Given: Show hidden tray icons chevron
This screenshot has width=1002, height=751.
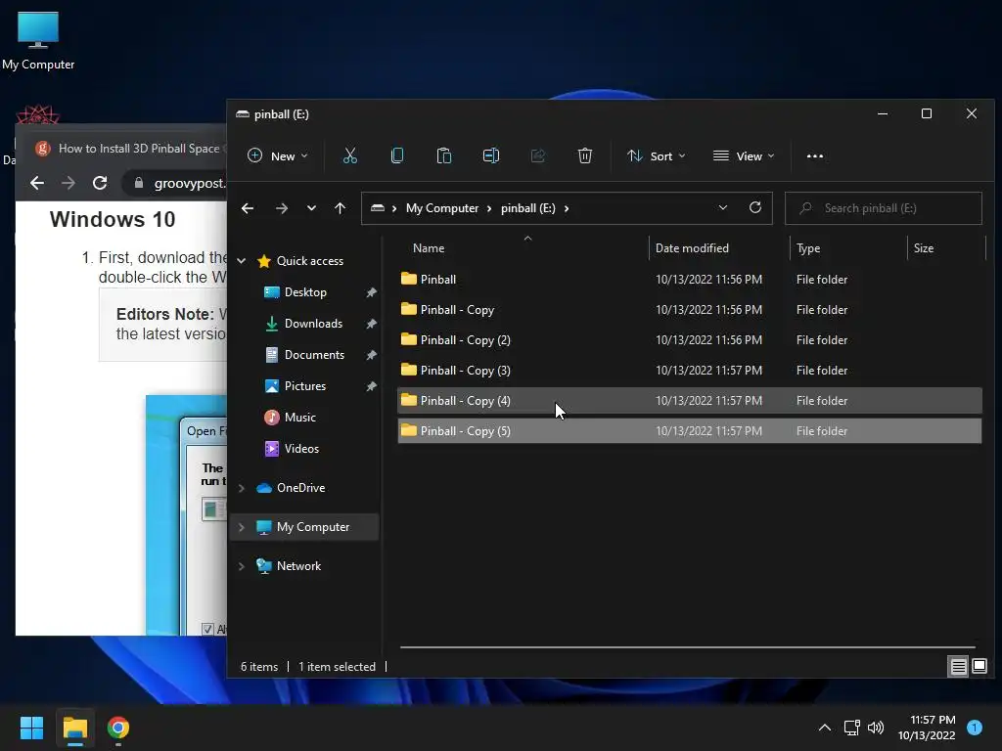Looking at the screenshot, I should (825, 728).
